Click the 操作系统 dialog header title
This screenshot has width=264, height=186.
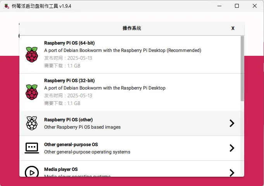[132, 28]
